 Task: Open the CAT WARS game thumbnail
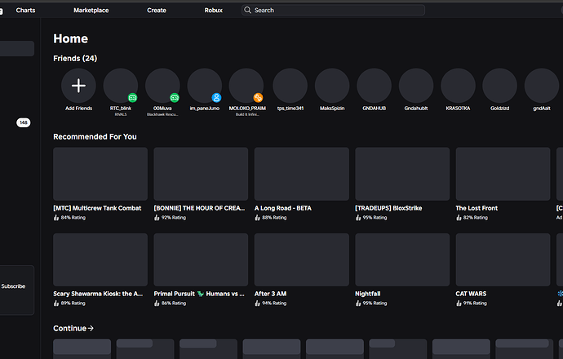click(x=503, y=259)
